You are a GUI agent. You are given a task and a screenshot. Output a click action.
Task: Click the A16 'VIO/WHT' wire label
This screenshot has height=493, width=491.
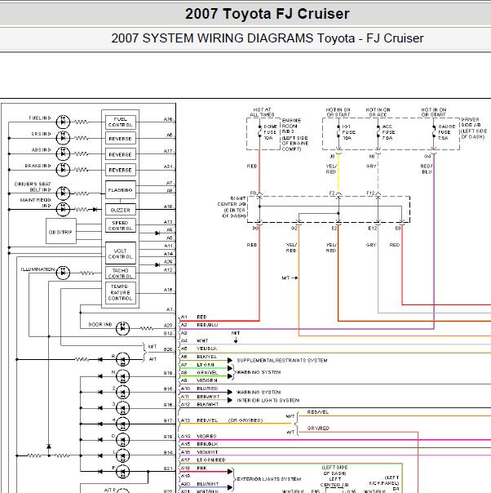[207, 452]
